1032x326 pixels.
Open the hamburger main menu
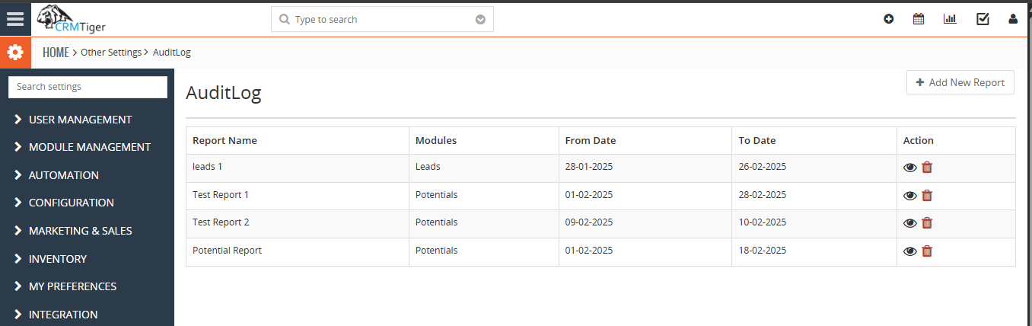pos(15,19)
